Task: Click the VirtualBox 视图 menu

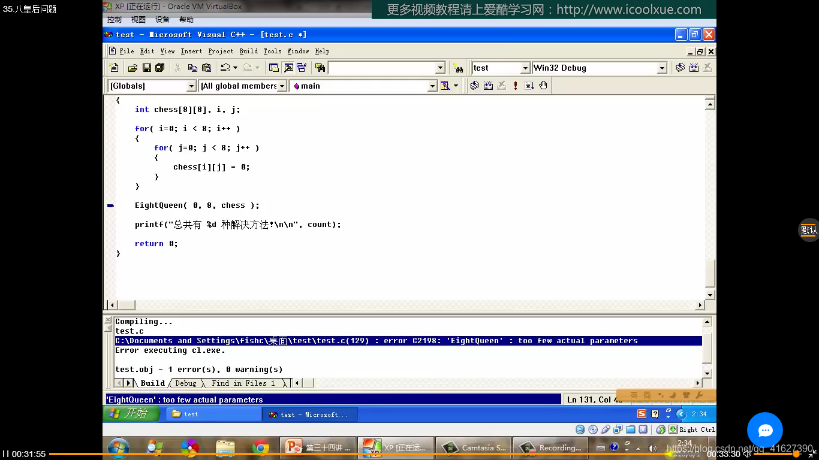Action: coord(138,20)
